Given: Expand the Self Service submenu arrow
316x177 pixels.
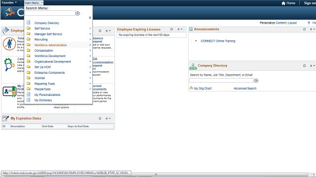Looking at the screenshot, I should coord(90,29).
